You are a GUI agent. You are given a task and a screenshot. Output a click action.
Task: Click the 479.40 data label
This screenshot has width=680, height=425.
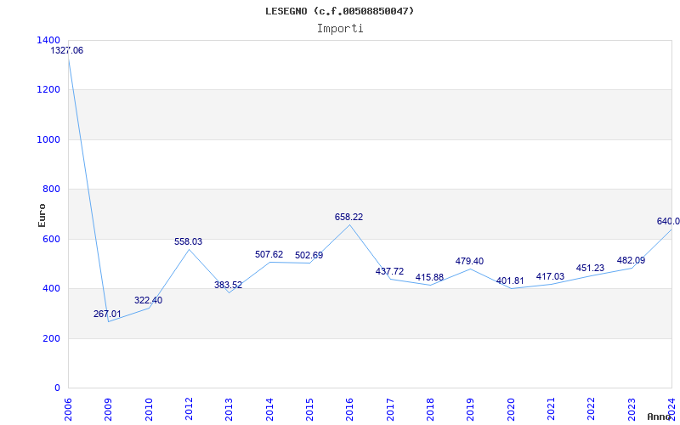[469, 261]
